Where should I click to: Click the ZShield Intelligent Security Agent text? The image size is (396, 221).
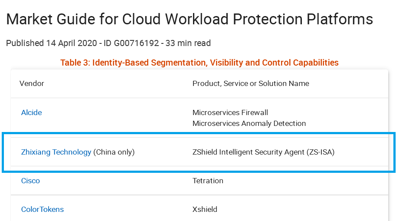(x=249, y=152)
